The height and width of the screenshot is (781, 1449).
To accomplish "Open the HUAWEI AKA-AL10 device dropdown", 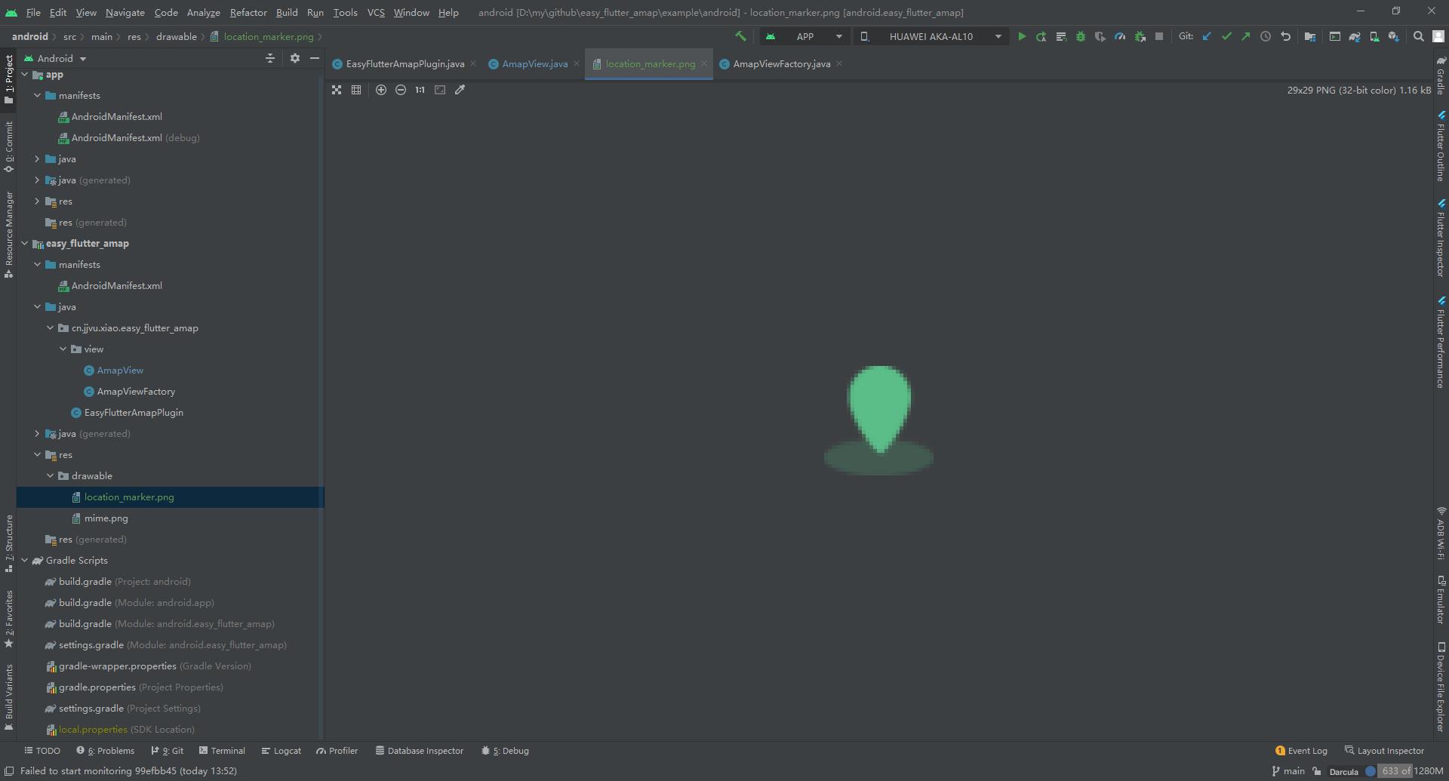I will [x=931, y=36].
